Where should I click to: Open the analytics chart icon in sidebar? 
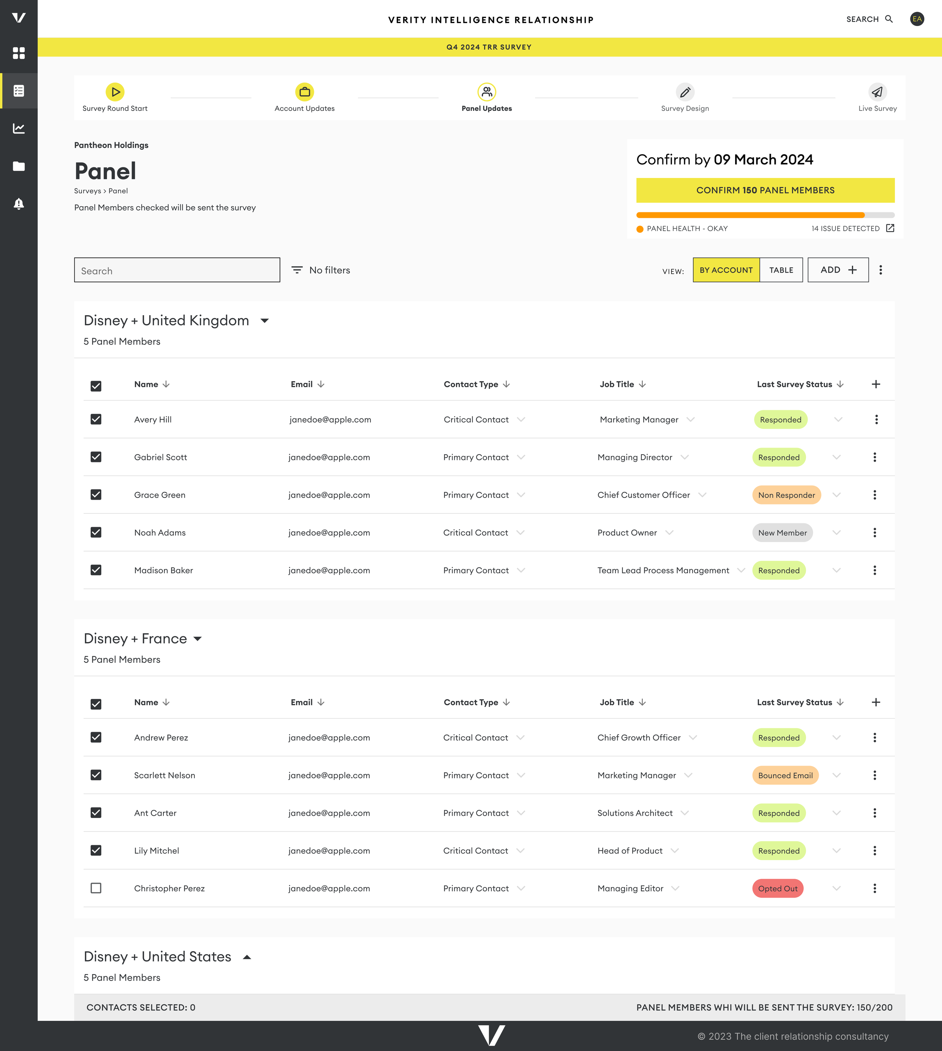coord(18,129)
